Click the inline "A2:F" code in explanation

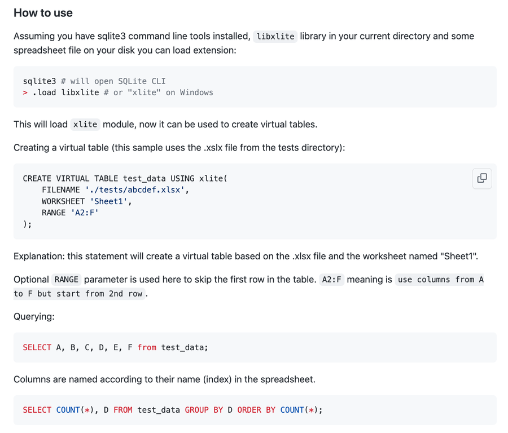pos(332,280)
